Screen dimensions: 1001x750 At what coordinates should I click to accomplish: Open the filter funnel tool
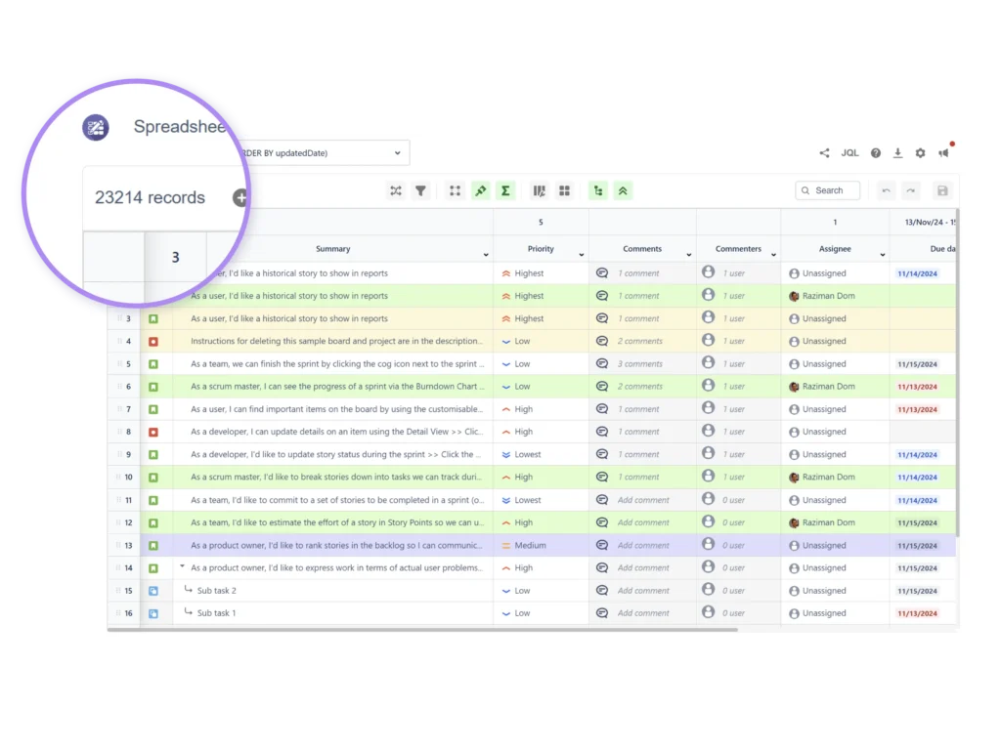420,190
